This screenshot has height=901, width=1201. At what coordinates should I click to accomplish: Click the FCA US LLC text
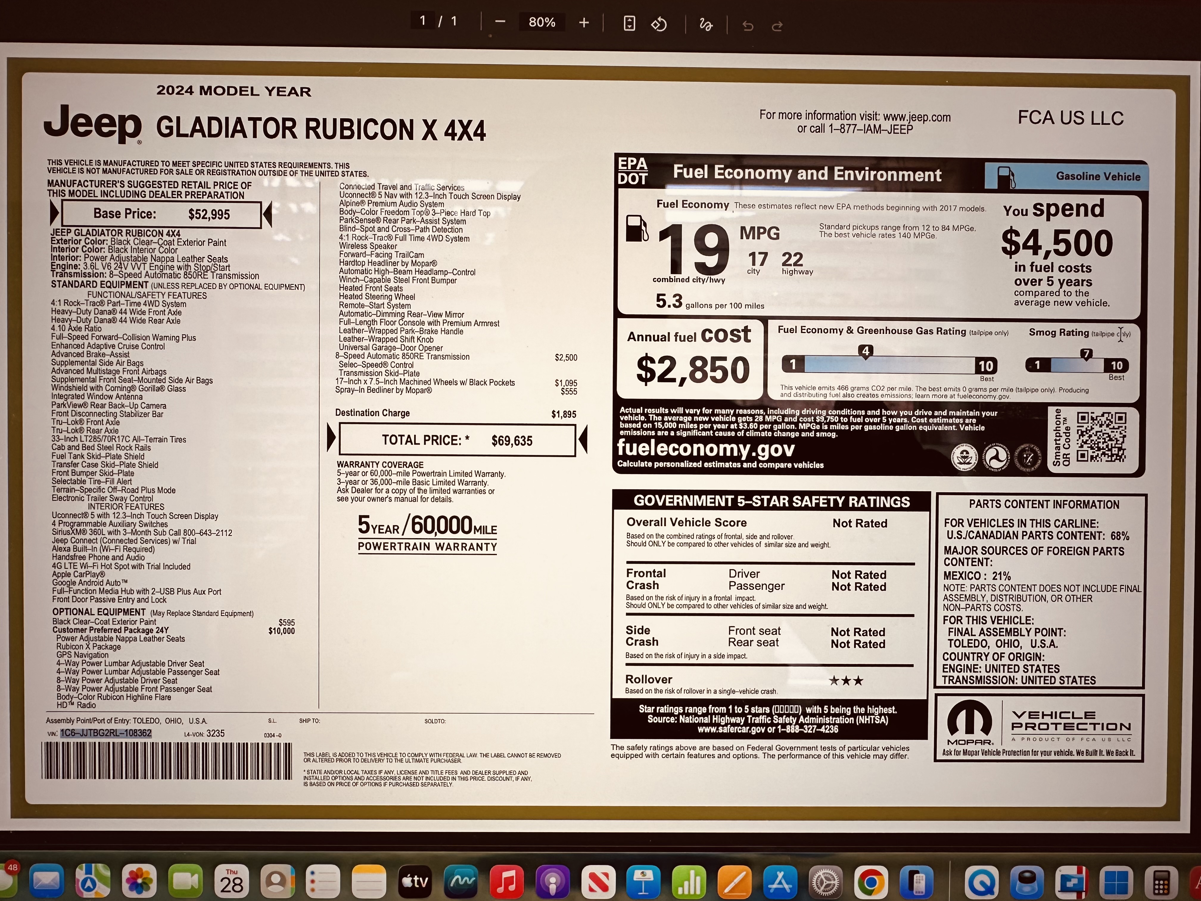[x=1070, y=118]
